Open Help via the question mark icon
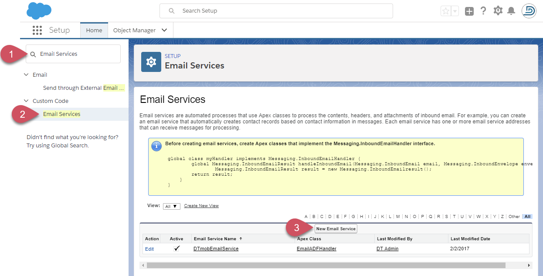 [483, 10]
